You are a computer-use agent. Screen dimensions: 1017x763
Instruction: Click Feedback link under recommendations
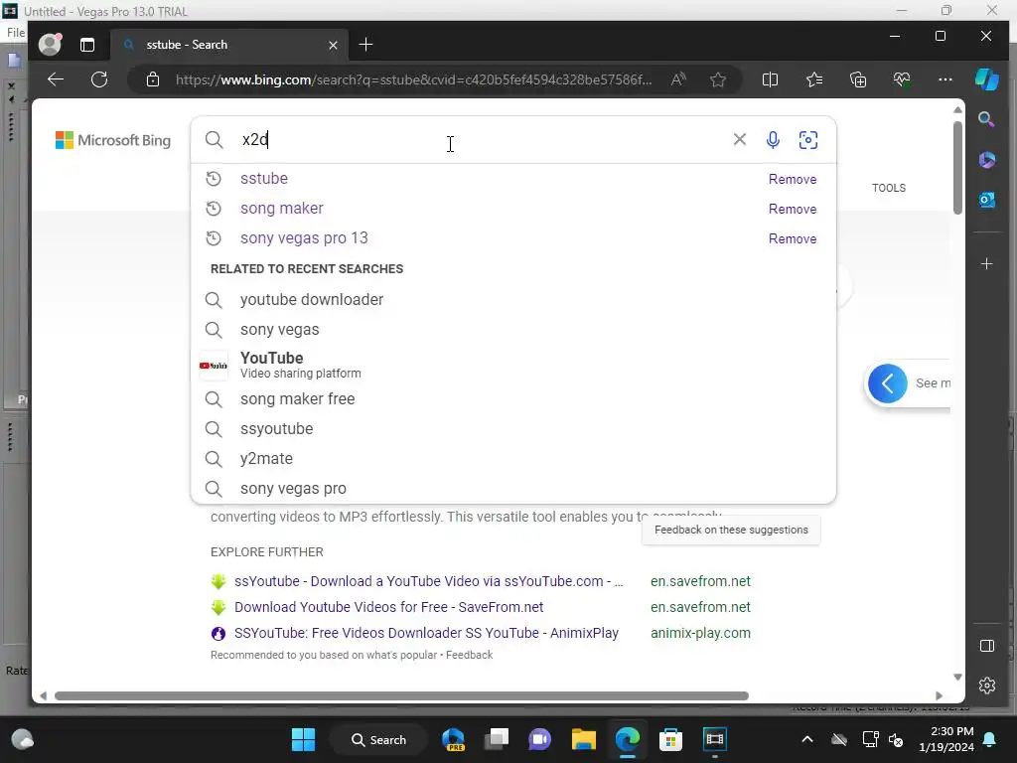point(469,656)
